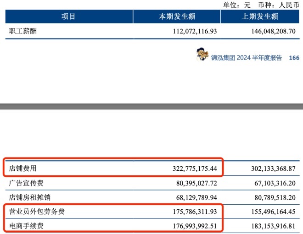
Task: Click the 项目 column header
Action: click(x=69, y=16)
